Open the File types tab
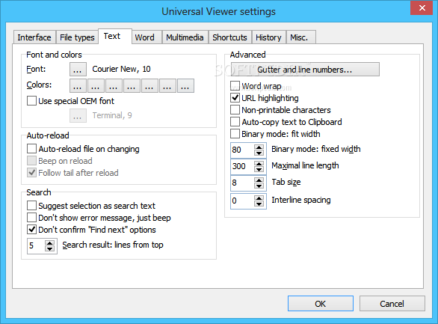 [x=77, y=37]
